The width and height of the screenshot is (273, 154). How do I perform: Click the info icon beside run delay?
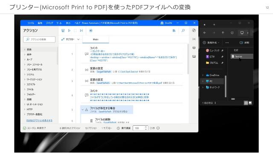pyautogui.click(x=158, y=128)
